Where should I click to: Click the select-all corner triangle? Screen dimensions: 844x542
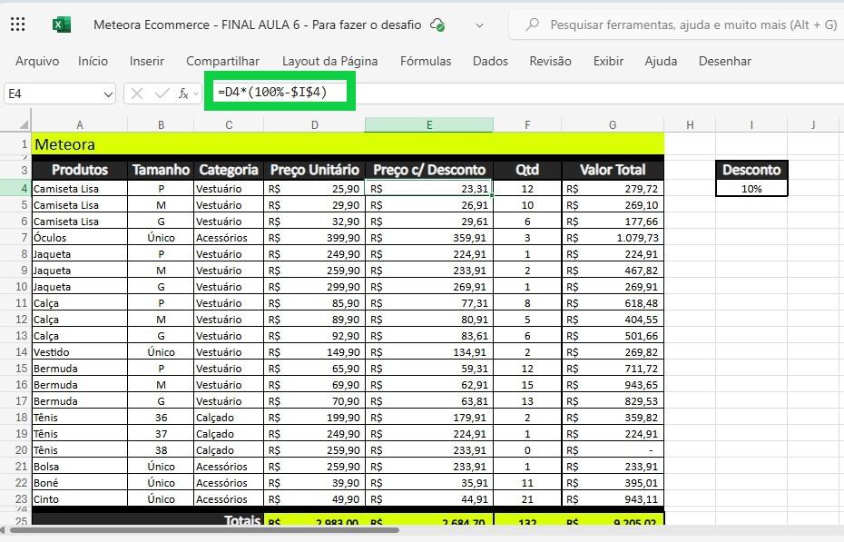pos(24,125)
